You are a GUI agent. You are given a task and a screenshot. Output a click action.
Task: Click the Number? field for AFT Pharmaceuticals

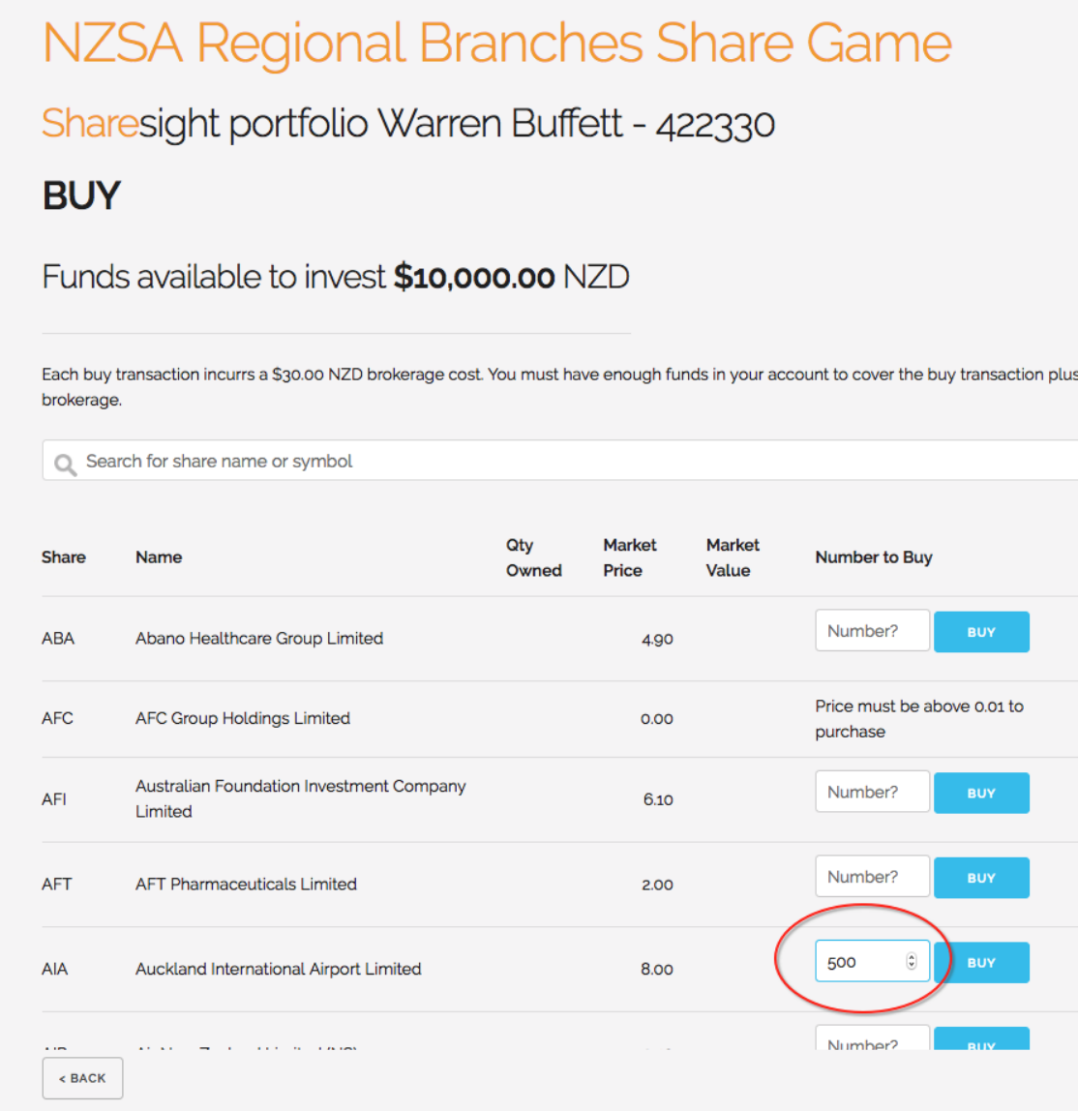tap(872, 876)
